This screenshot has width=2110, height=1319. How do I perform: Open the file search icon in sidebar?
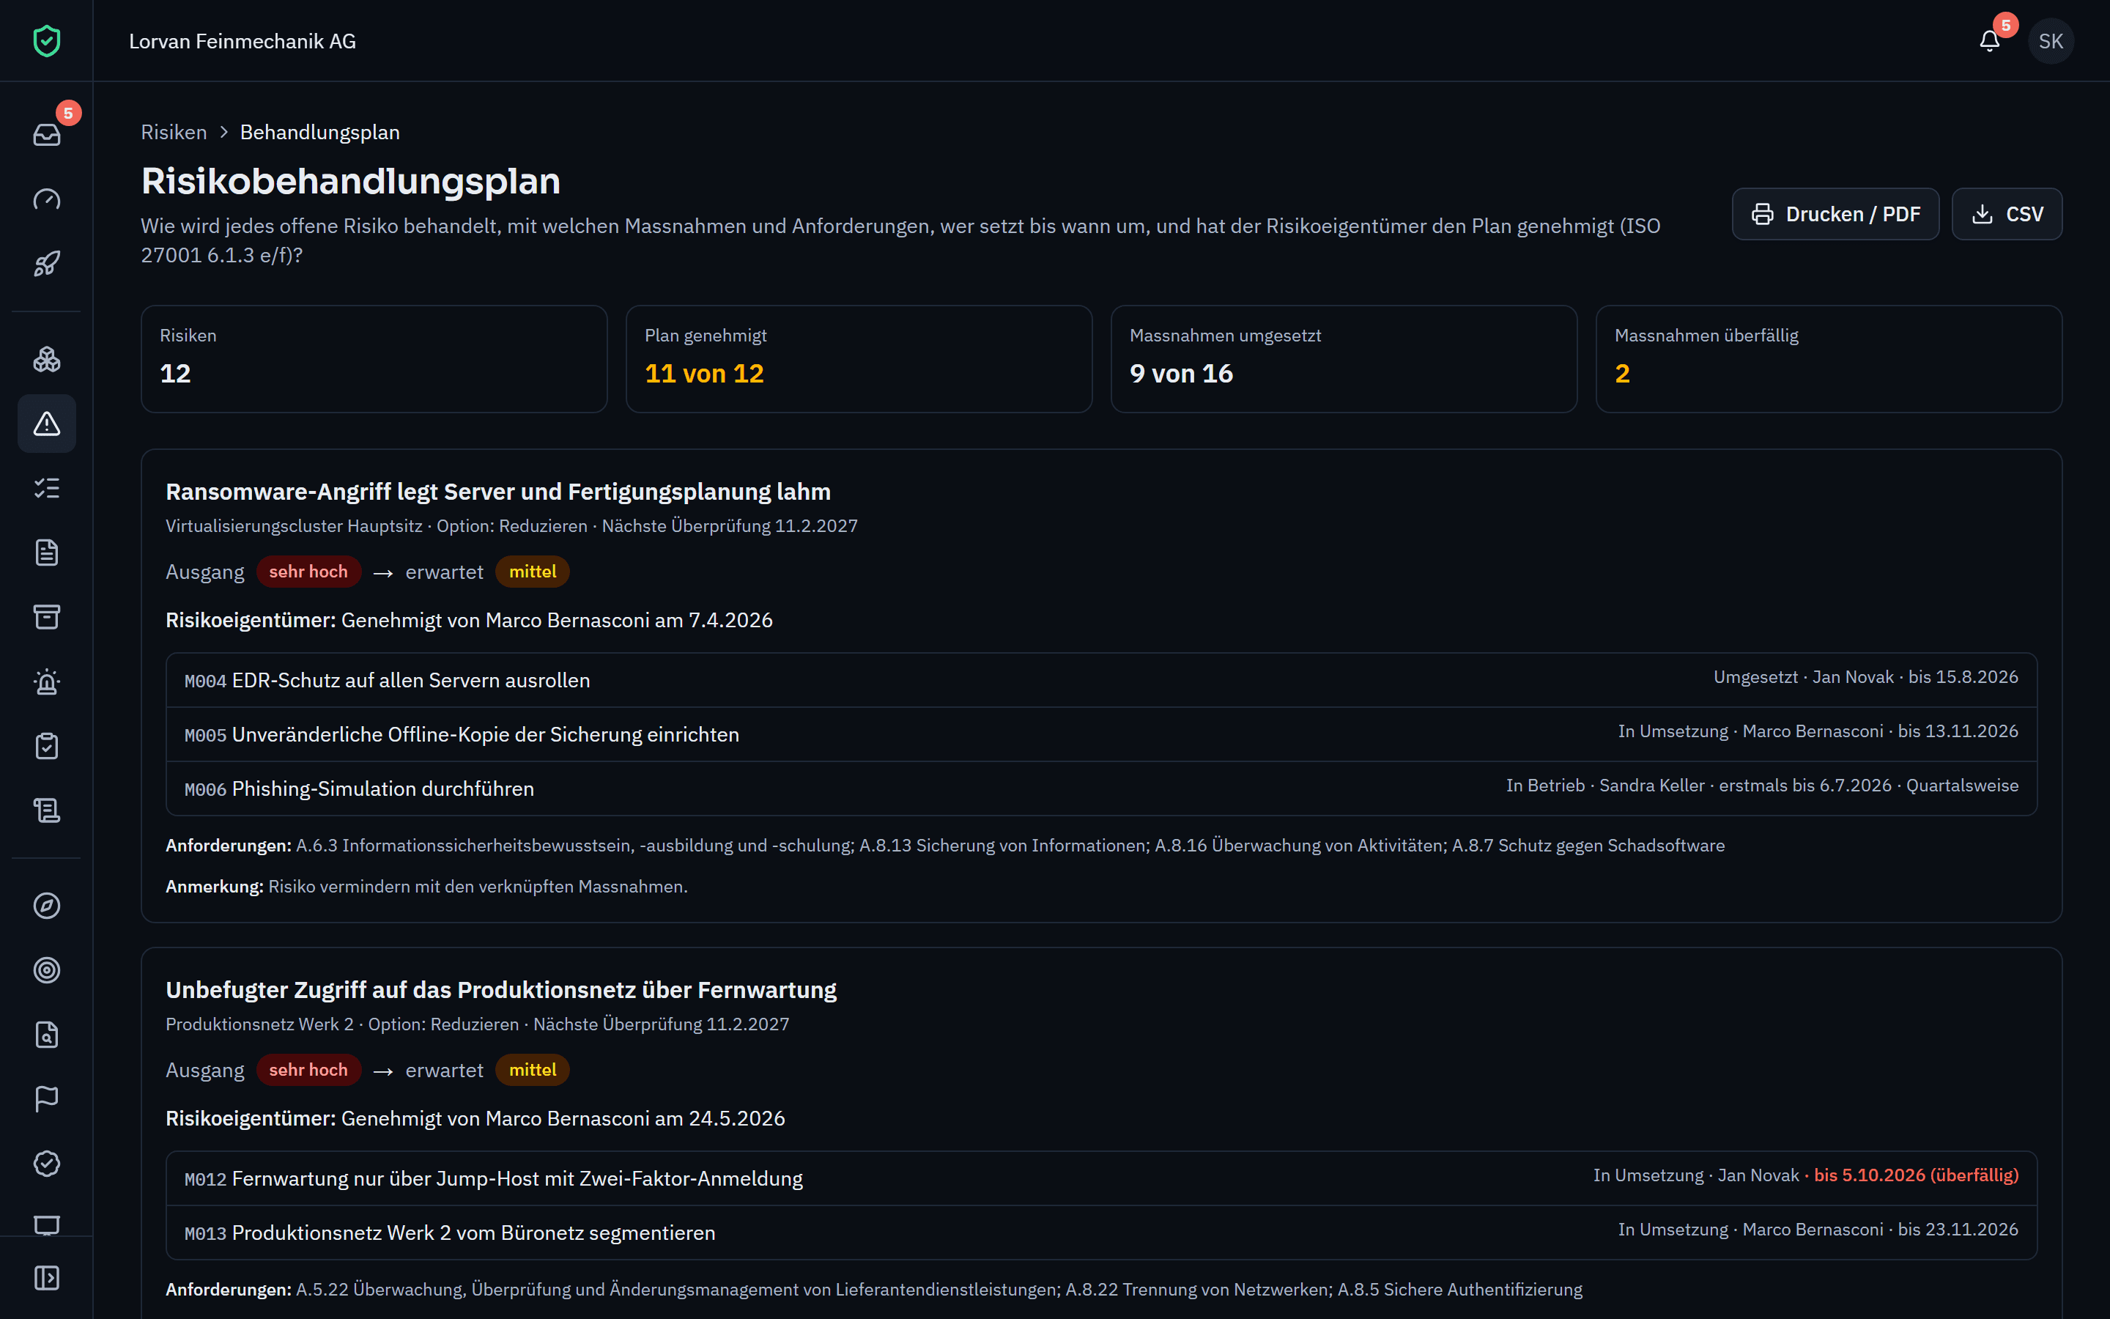pyautogui.click(x=46, y=1035)
